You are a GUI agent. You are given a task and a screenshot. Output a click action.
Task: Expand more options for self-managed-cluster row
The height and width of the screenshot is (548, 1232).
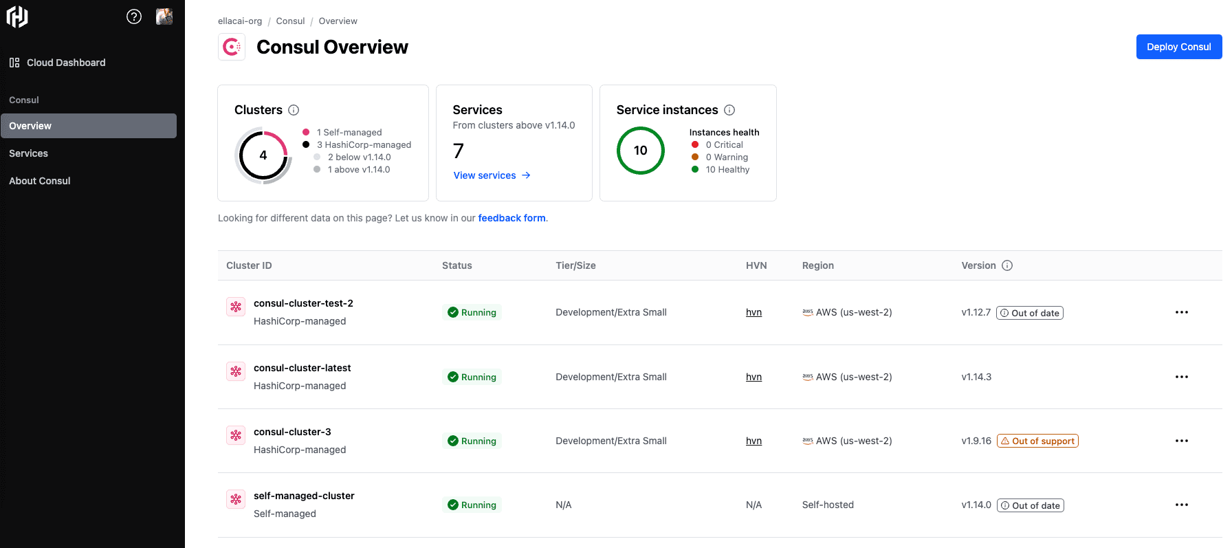1181,505
